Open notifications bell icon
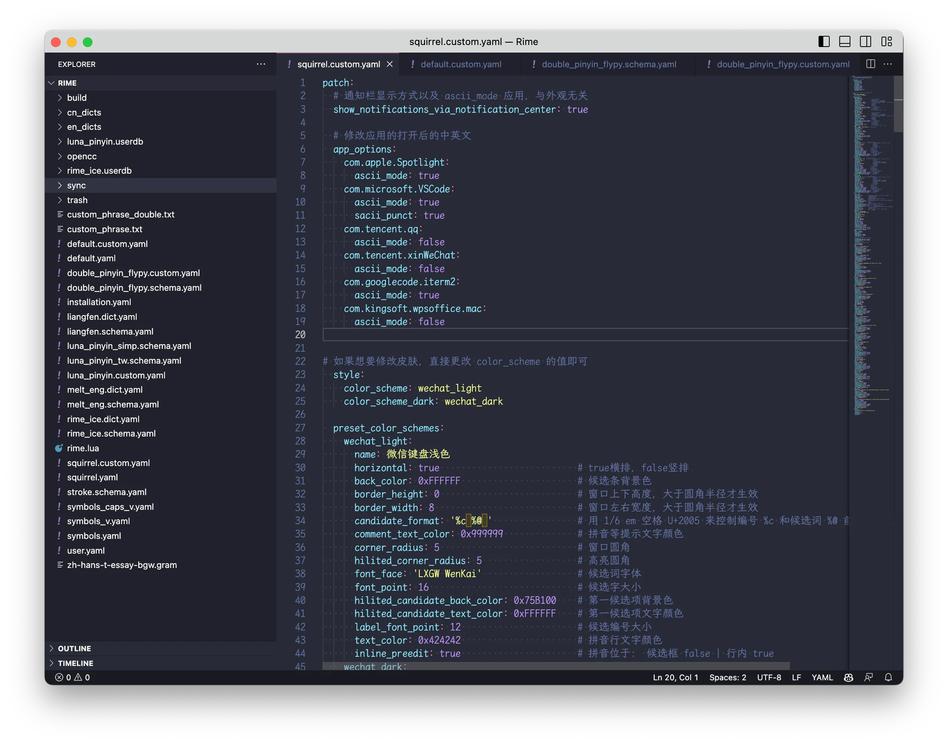Viewport: 948px width, 744px height. [888, 677]
